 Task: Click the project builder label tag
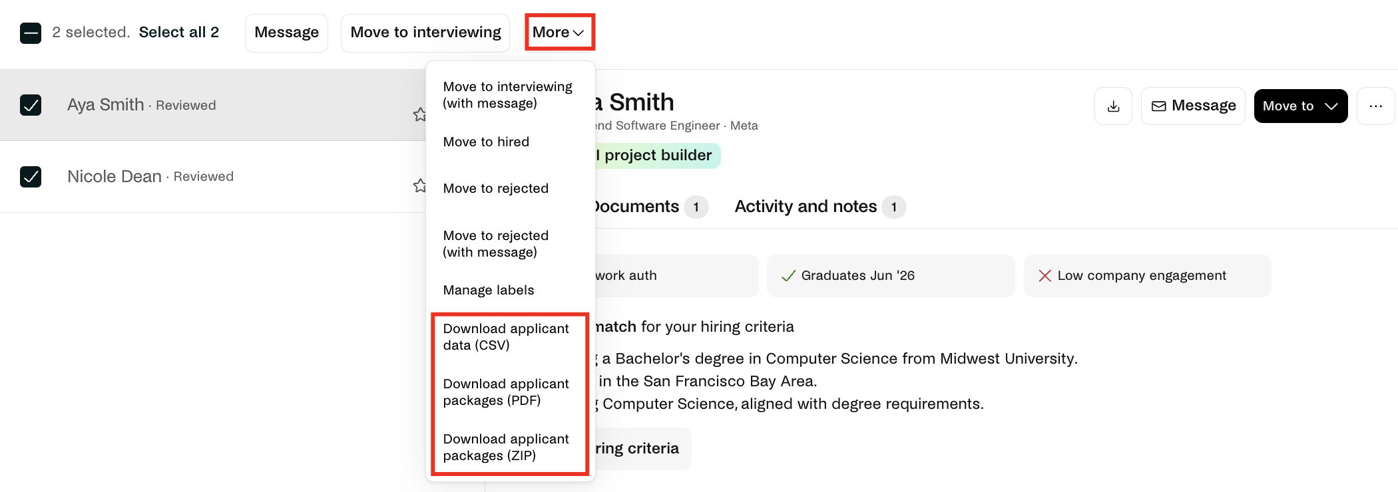pos(658,156)
